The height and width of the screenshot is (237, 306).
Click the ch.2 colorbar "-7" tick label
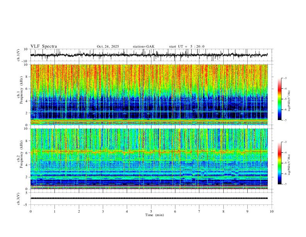pos(285,184)
